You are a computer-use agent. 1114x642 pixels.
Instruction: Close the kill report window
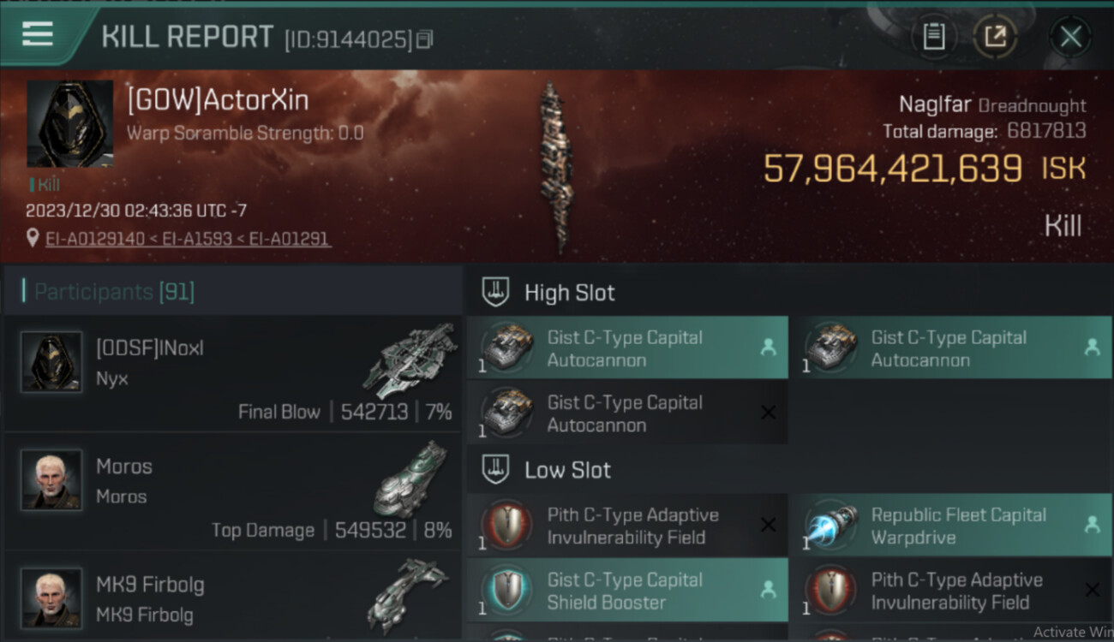click(1070, 37)
